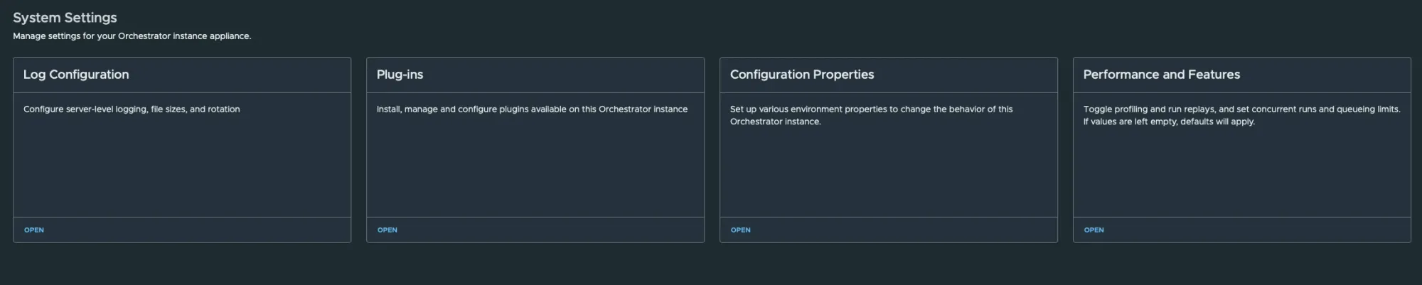The width and height of the screenshot is (1422, 285).
Task: Click the defaults will apply note text
Action: [1169, 122]
